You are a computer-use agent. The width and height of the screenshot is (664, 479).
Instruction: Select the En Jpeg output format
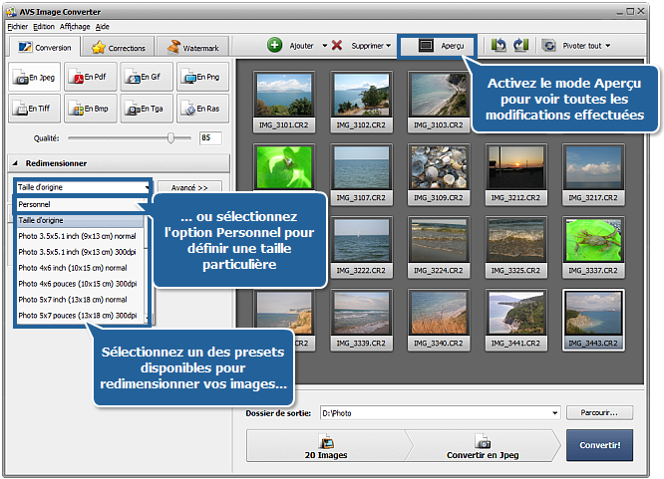pyautogui.click(x=34, y=77)
